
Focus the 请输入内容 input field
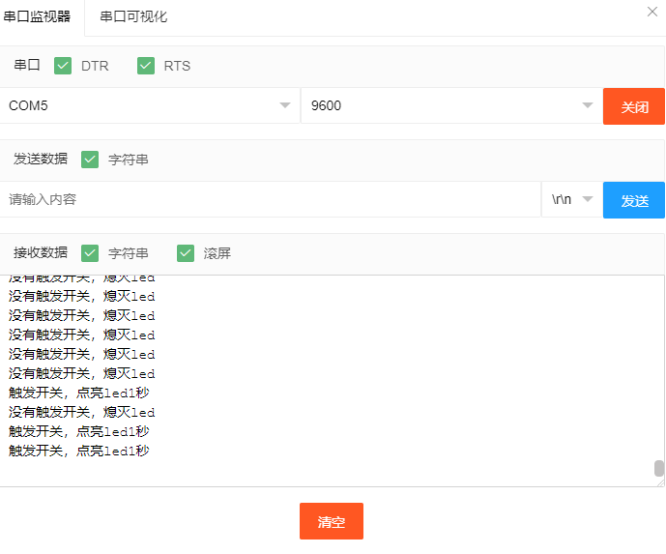(x=271, y=200)
